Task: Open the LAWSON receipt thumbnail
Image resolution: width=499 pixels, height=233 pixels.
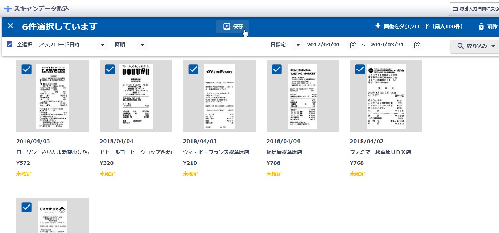Action: tap(53, 96)
